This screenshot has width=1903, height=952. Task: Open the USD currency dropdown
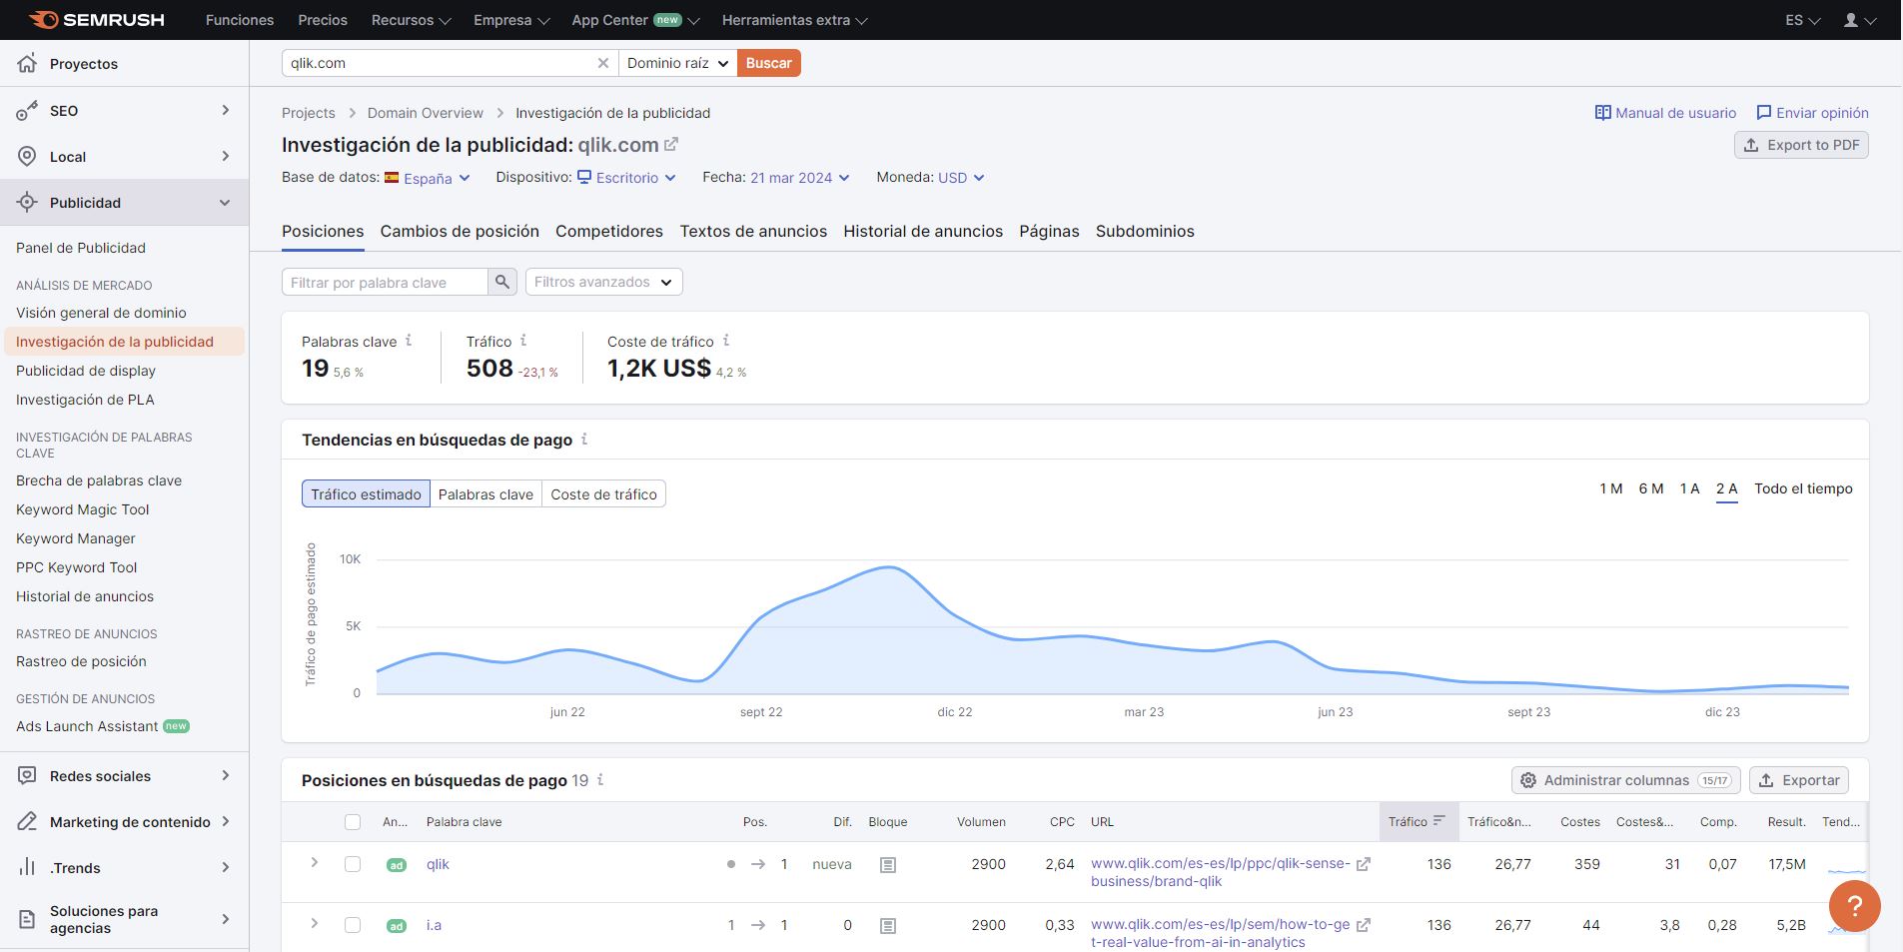pos(961,178)
